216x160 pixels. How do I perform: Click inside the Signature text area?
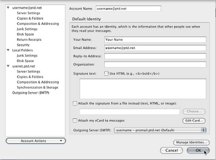point(143,89)
